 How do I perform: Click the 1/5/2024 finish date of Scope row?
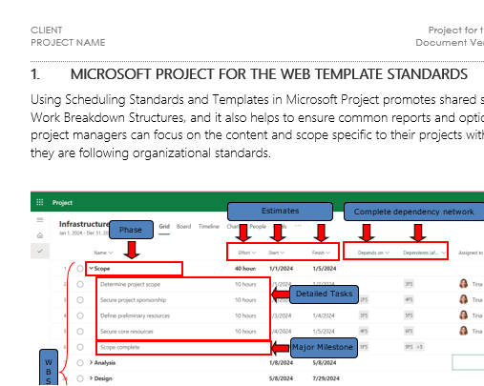tap(325, 269)
